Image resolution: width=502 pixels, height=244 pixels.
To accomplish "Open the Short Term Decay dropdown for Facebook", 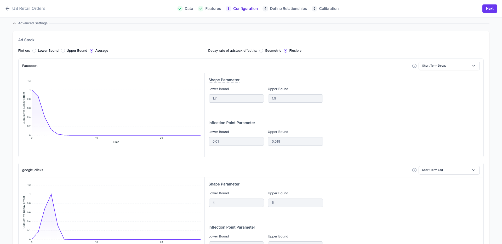I will tap(449, 66).
